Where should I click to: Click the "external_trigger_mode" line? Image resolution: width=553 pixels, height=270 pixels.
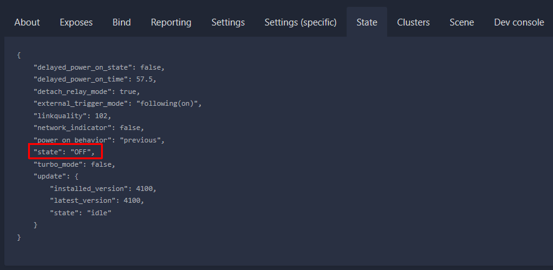pos(118,103)
